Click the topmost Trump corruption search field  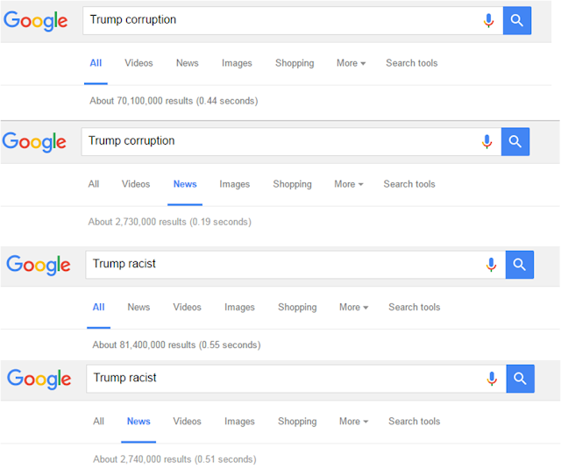pyautogui.click(x=282, y=20)
